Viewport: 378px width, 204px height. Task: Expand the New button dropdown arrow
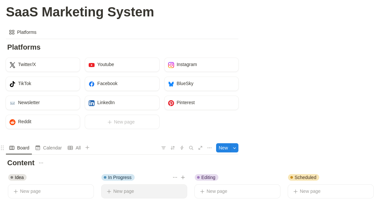pyautogui.click(x=234, y=148)
